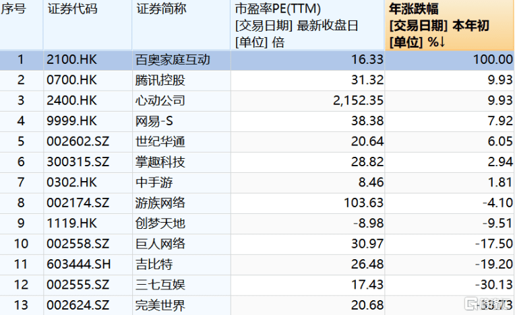Click the 腾讯控股 name cell

(160, 80)
